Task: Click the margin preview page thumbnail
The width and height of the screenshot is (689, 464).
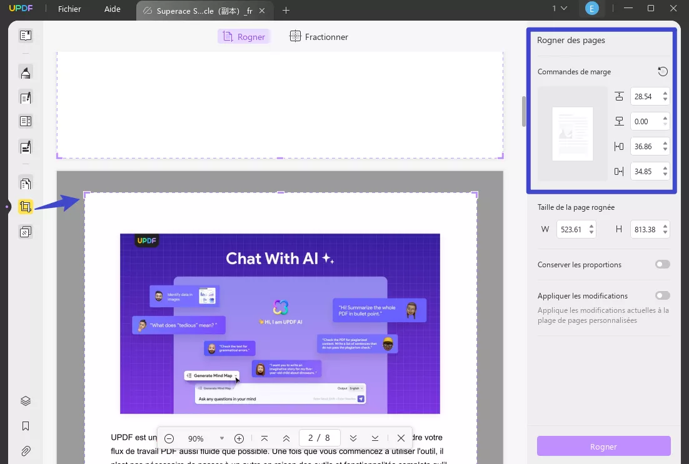Action: (573, 134)
